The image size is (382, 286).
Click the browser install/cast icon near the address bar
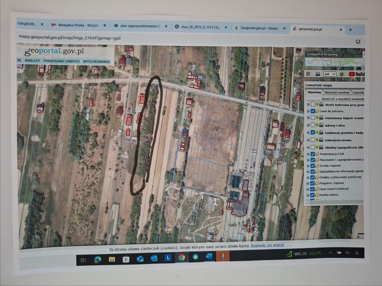click(358, 42)
